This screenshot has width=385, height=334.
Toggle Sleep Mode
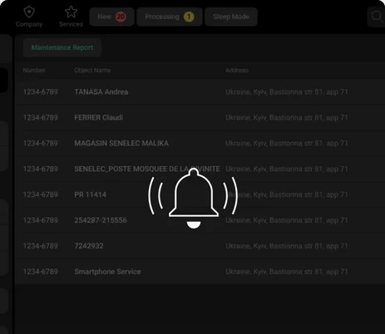[231, 17]
